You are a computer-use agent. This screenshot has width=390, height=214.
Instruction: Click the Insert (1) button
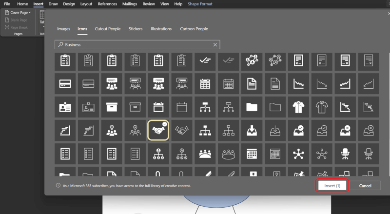click(x=331, y=186)
